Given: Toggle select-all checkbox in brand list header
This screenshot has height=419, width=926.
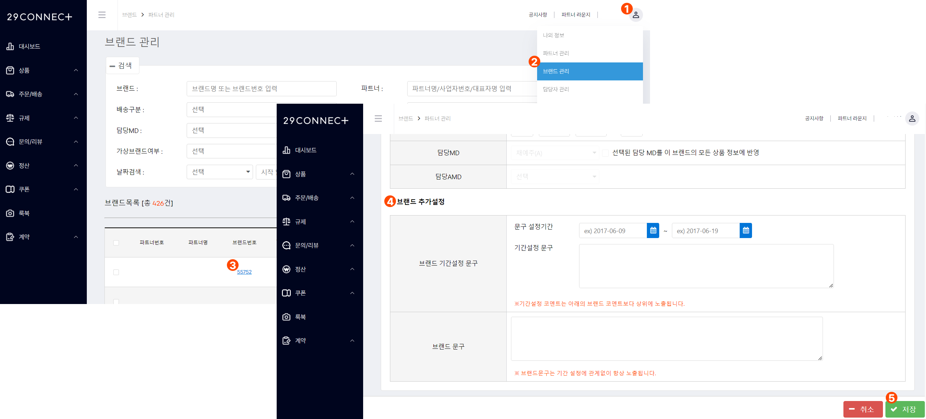Looking at the screenshot, I should point(116,243).
